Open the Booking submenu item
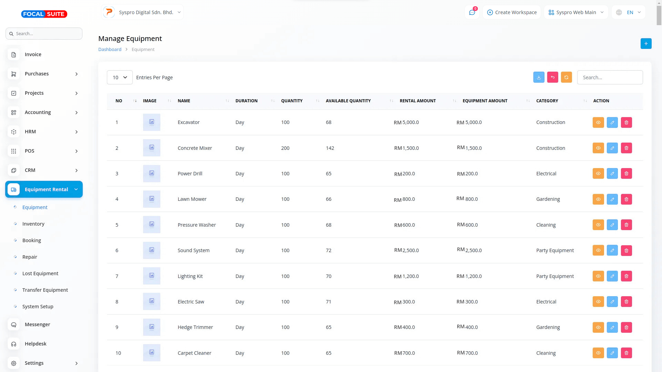The image size is (662, 372). 32,240
